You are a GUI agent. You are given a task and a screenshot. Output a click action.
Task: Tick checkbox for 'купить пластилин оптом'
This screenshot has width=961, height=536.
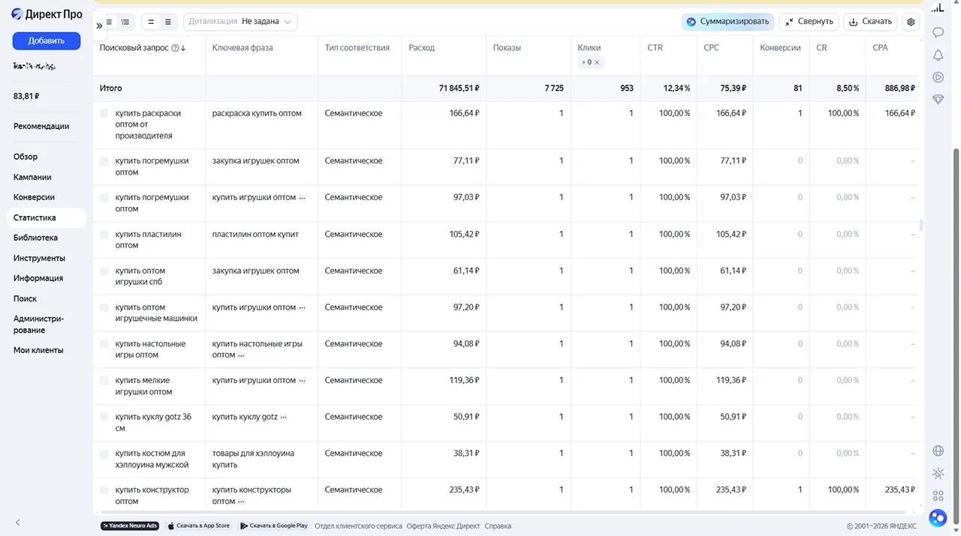104,234
